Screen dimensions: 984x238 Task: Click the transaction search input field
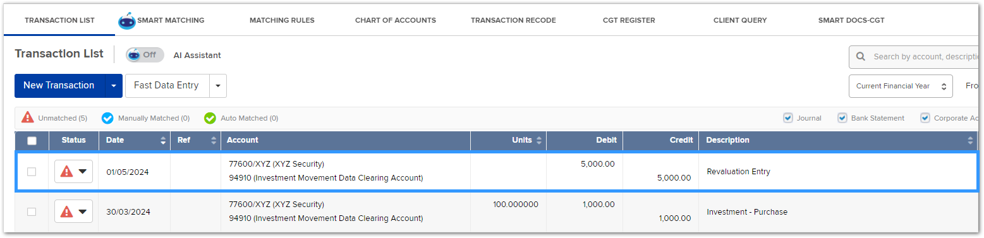[x=925, y=57]
